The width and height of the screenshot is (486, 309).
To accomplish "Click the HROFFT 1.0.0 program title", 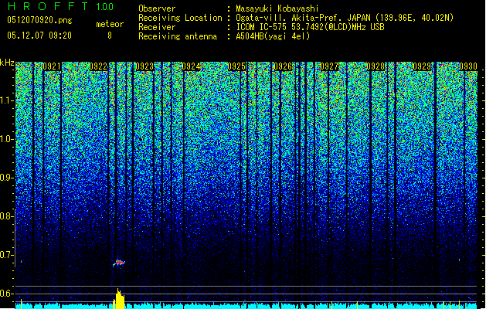I will click(60, 6).
